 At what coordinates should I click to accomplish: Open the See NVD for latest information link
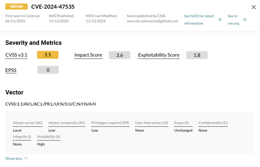pos(199,20)
